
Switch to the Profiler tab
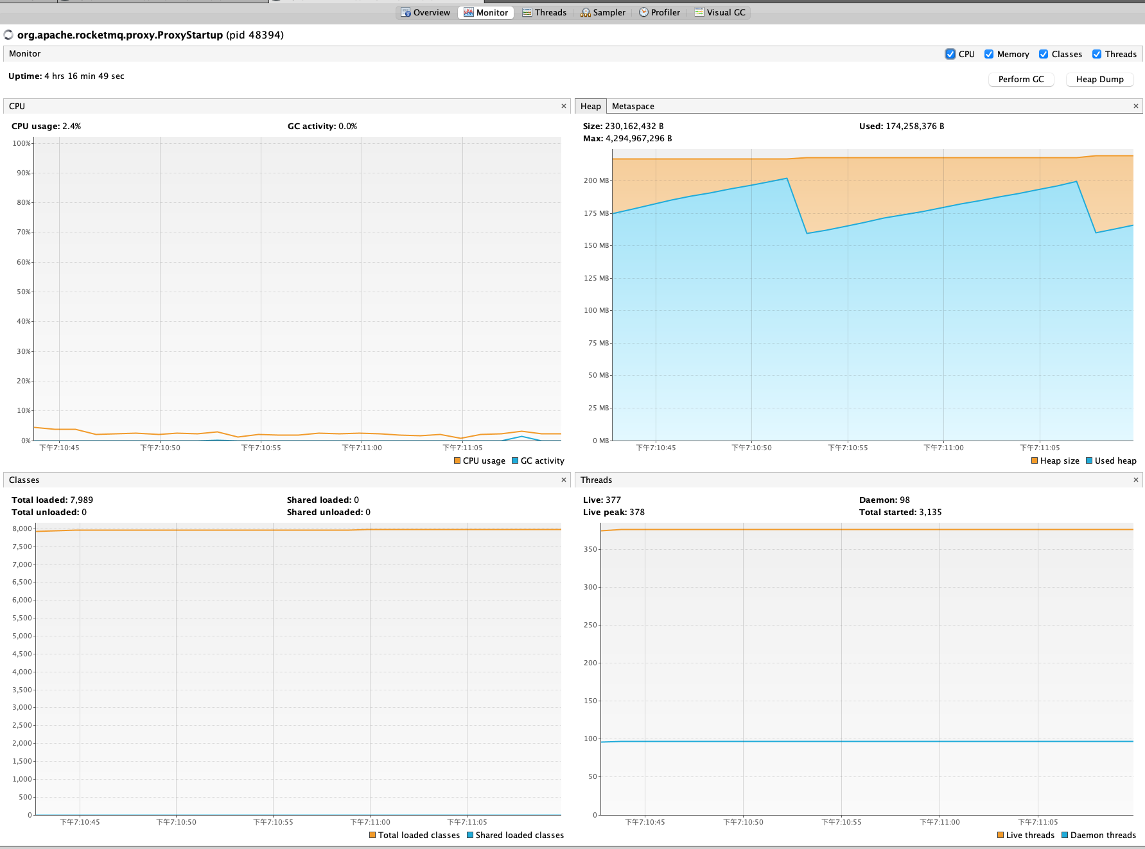click(659, 12)
